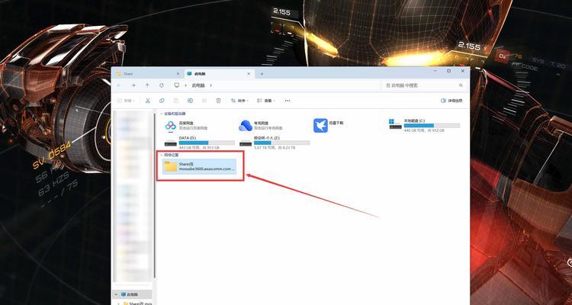Go forward using the forward arrow
Screen dimensions: 572x305
[133, 85]
